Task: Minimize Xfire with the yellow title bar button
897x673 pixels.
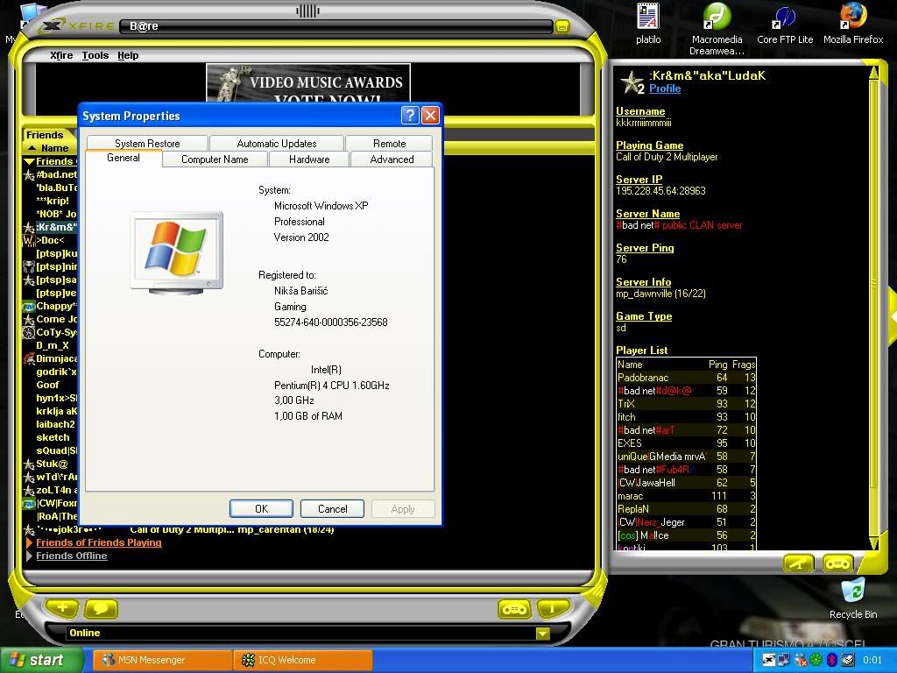Action: (x=562, y=26)
